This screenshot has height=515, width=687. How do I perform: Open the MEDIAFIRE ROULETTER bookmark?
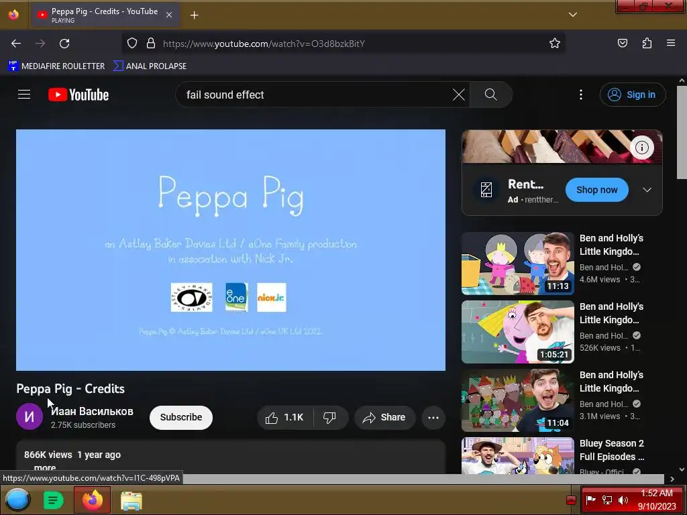pyautogui.click(x=56, y=66)
